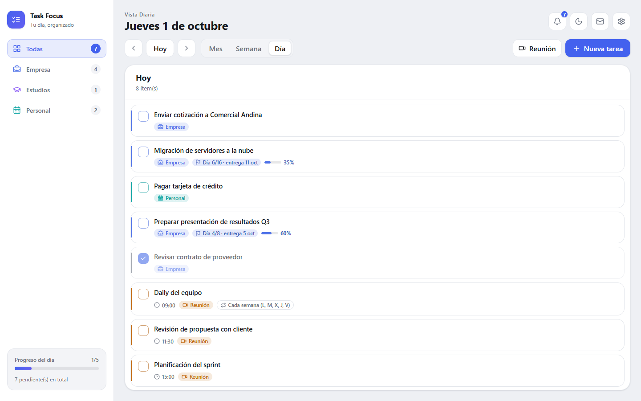
Task: Click the clock icon next to 09:00
Action: pos(157,305)
